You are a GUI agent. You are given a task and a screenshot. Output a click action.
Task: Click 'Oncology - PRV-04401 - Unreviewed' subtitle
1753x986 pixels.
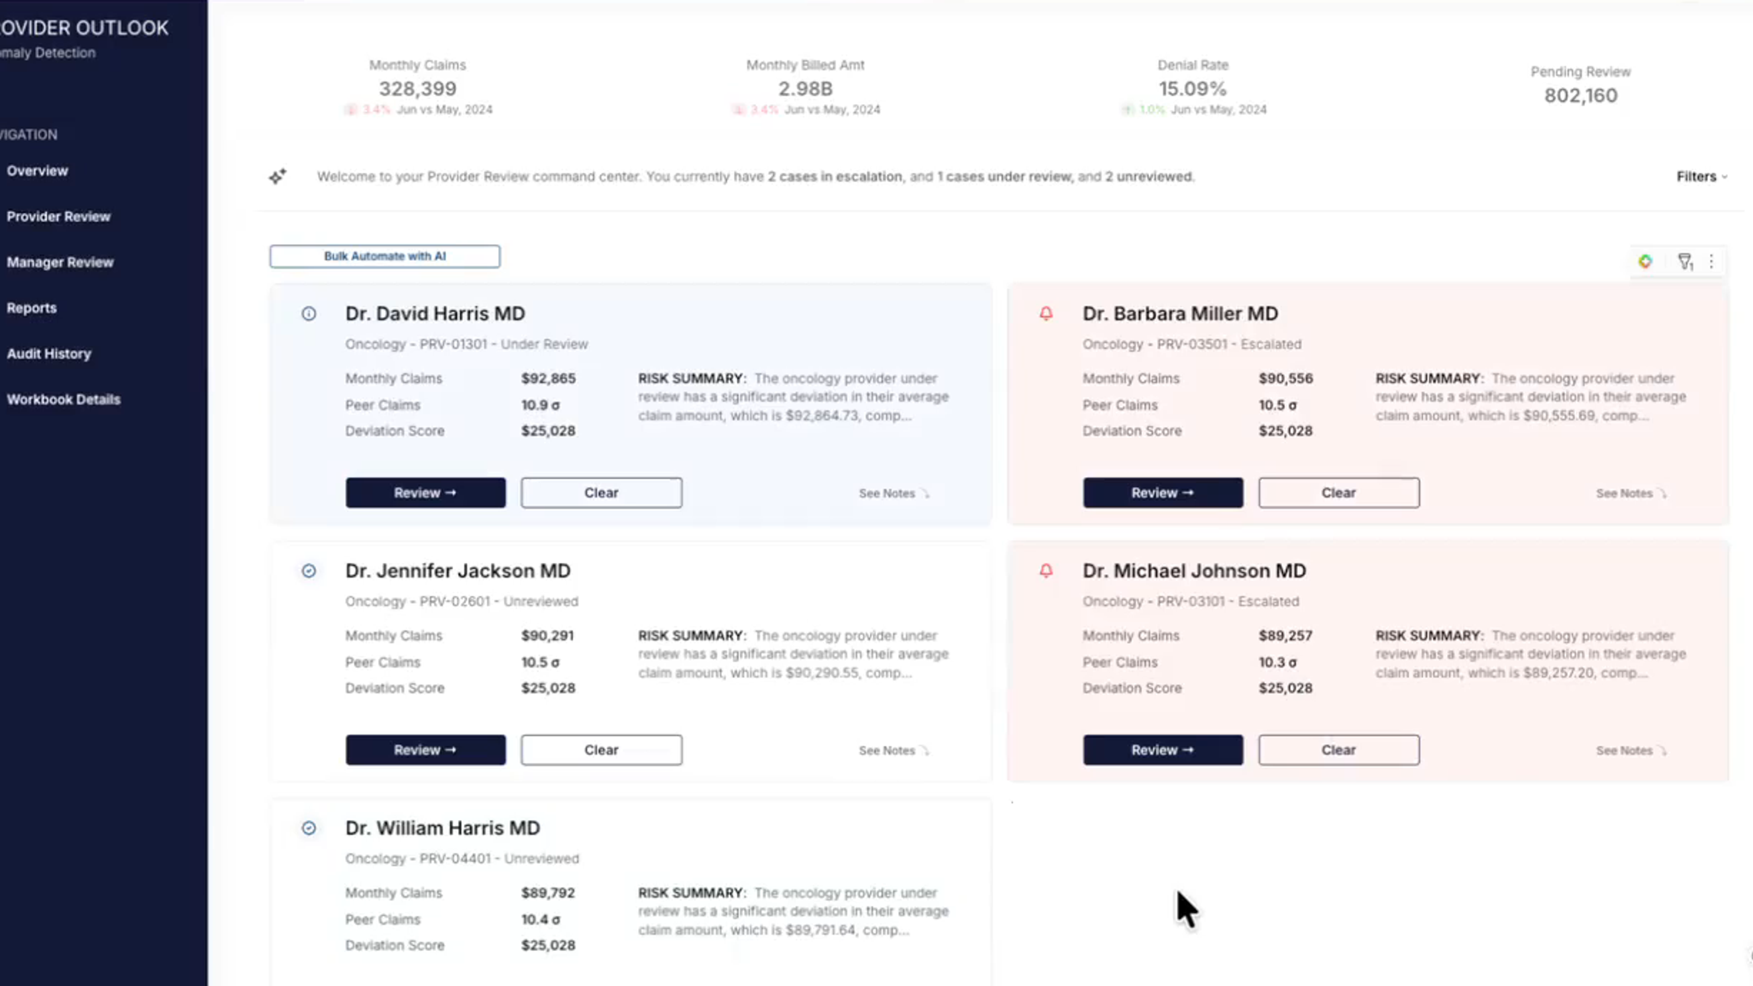(462, 859)
